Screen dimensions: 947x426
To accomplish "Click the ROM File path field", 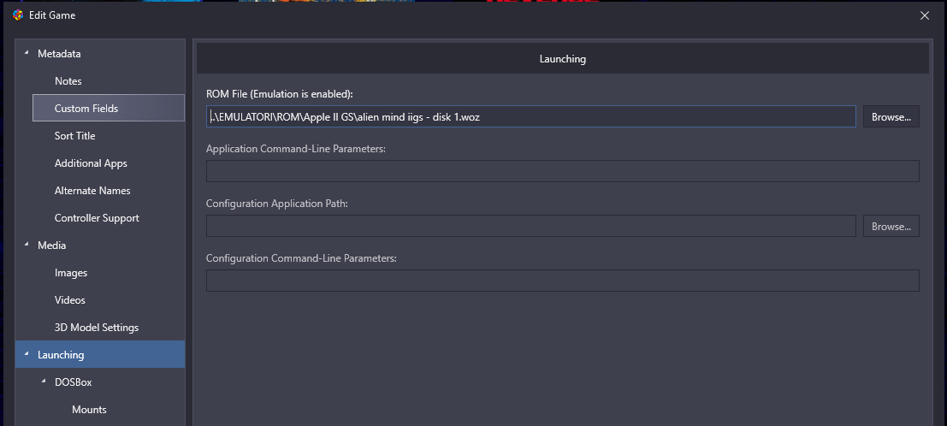I will [531, 116].
